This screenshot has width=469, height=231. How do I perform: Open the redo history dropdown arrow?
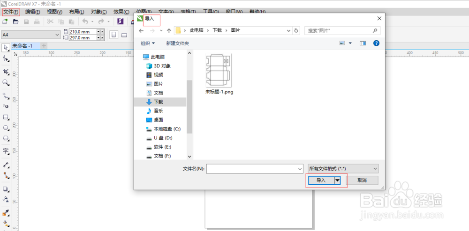tap(108, 22)
